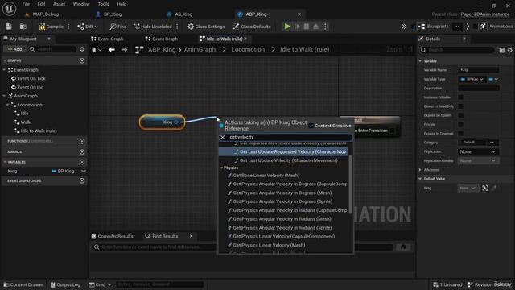Toggle the Blueprint Read Only checkbox
Viewport: 515px width, 290px height.
pos(461,106)
